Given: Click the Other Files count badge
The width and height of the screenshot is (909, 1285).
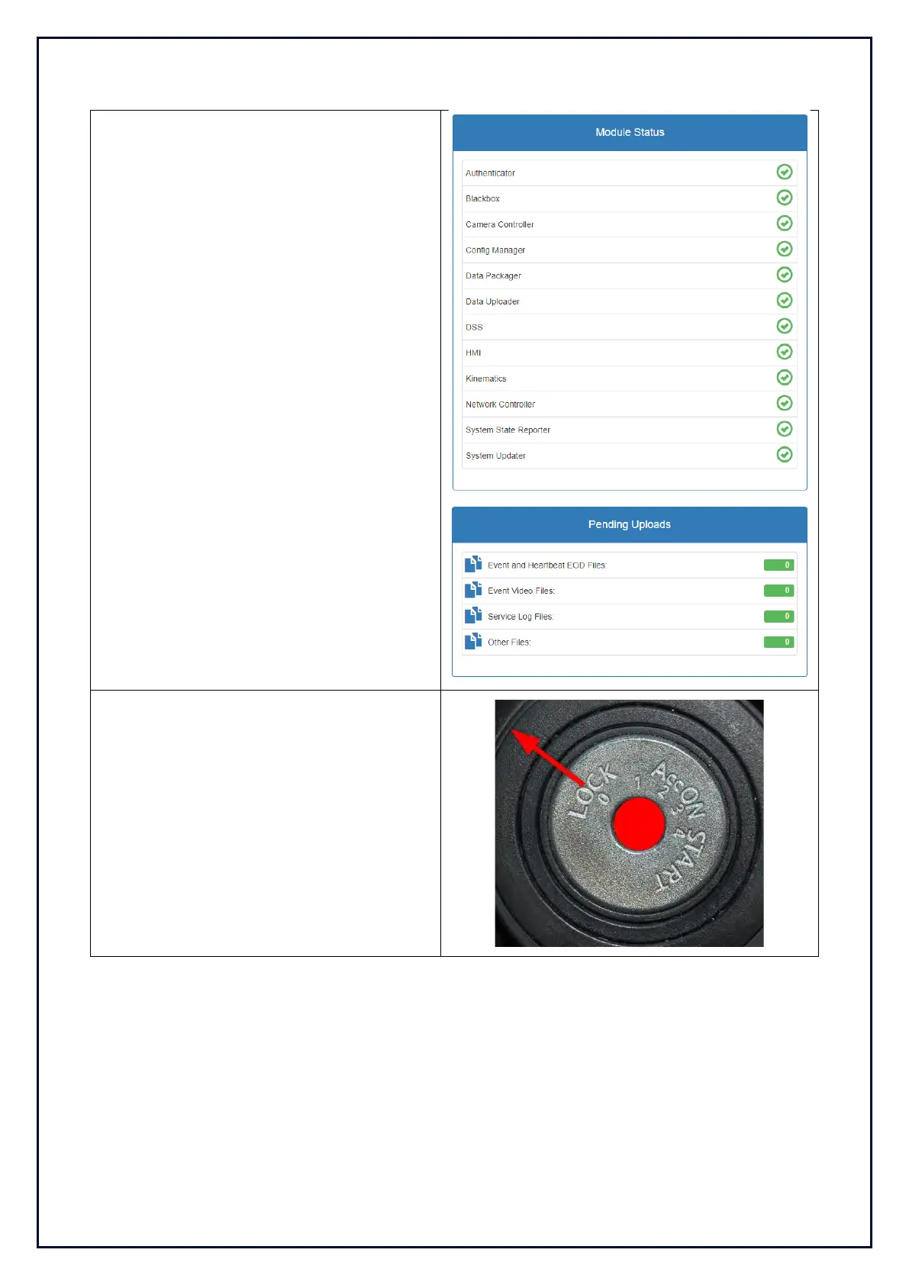Looking at the screenshot, I should (x=779, y=642).
